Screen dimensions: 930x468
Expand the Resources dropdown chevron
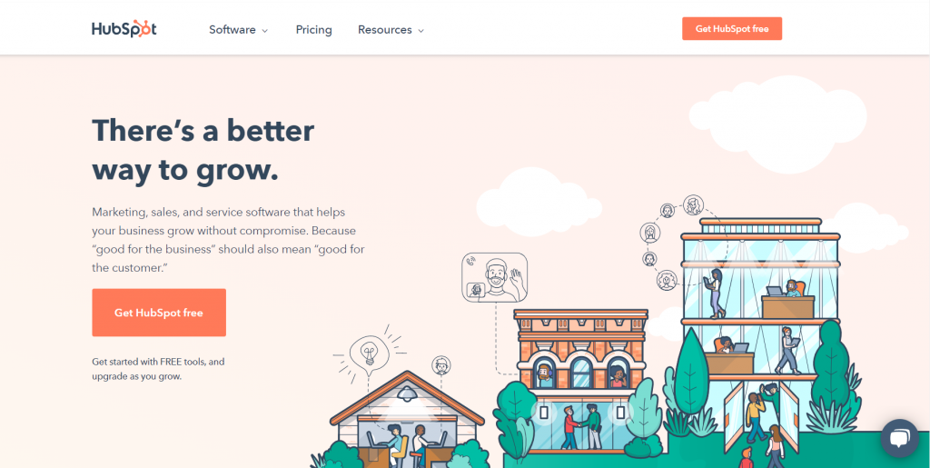click(421, 30)
